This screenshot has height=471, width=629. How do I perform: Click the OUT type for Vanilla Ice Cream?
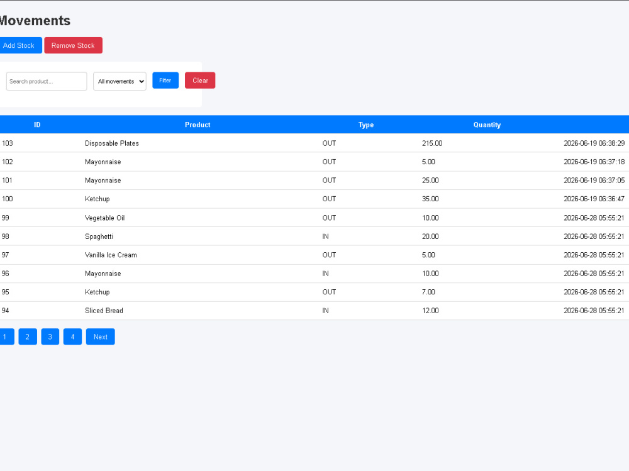[329, 255]
